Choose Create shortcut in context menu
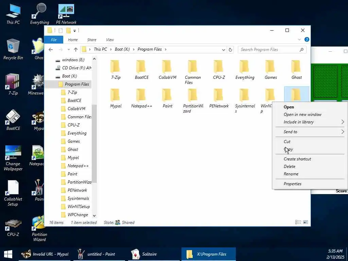 pyautogui.click(x=310, y=159)
